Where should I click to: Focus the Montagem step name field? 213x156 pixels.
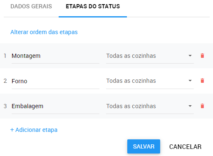tap(55, 56)
